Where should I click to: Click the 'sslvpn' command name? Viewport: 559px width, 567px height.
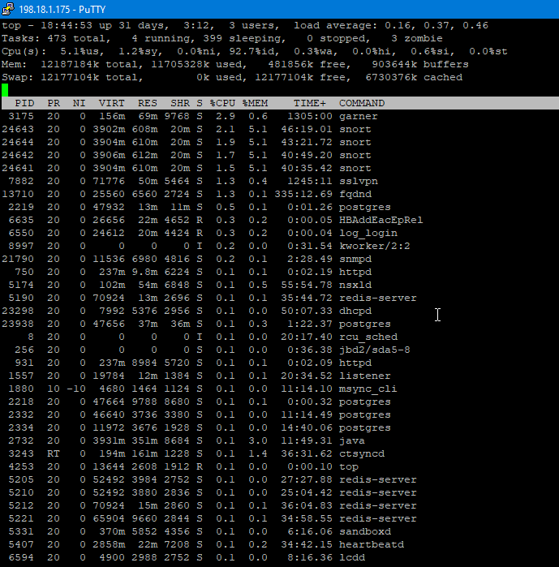pos(359,182)
